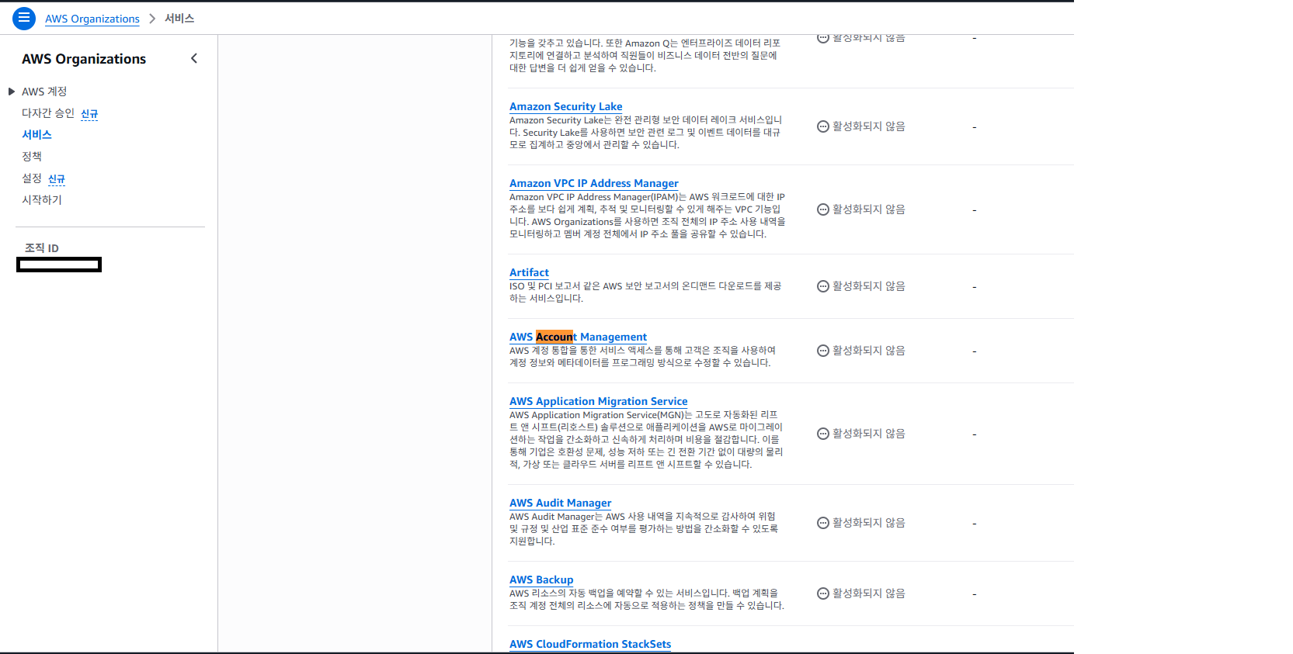Click the disabled status icon for Amazon Security Lake
This screenshot has height=654, width=1293.
coord(823,126)
